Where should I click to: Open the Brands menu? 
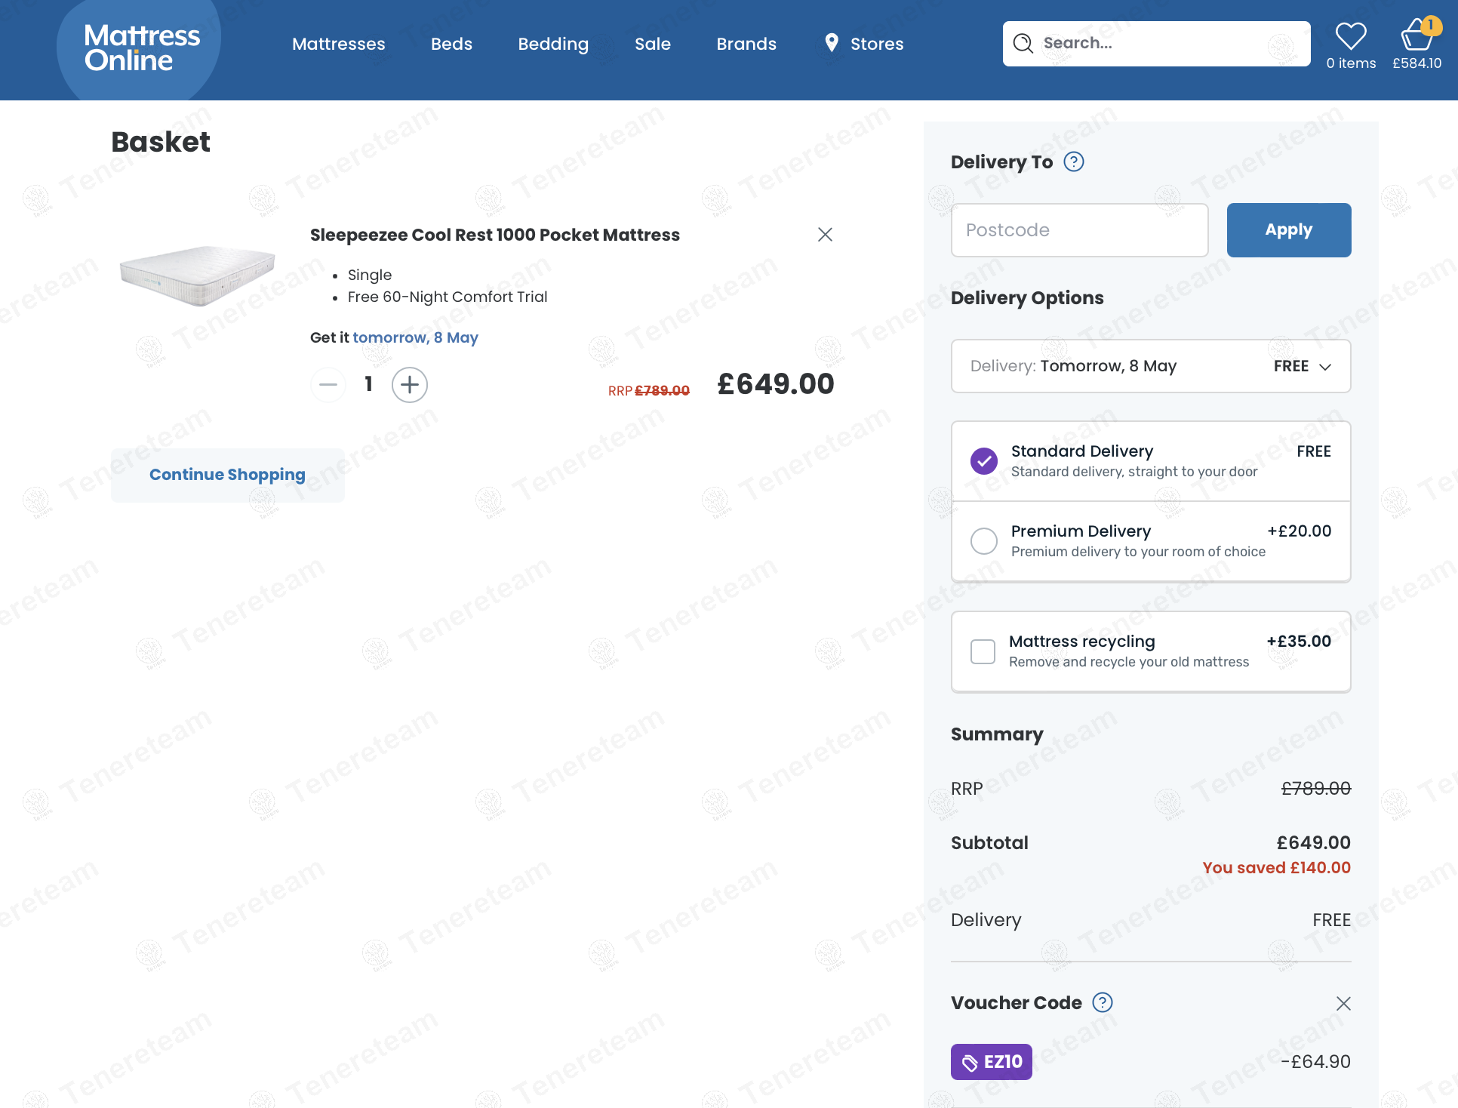pos(746,44)
